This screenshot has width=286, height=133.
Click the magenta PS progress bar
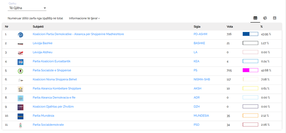tap(250, 70)
